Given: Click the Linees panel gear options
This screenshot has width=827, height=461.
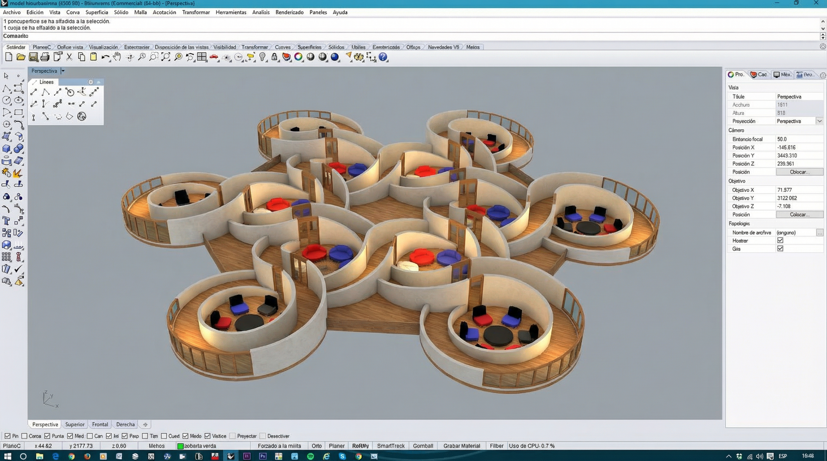Looking at the screenshot, I should (90, 82).
